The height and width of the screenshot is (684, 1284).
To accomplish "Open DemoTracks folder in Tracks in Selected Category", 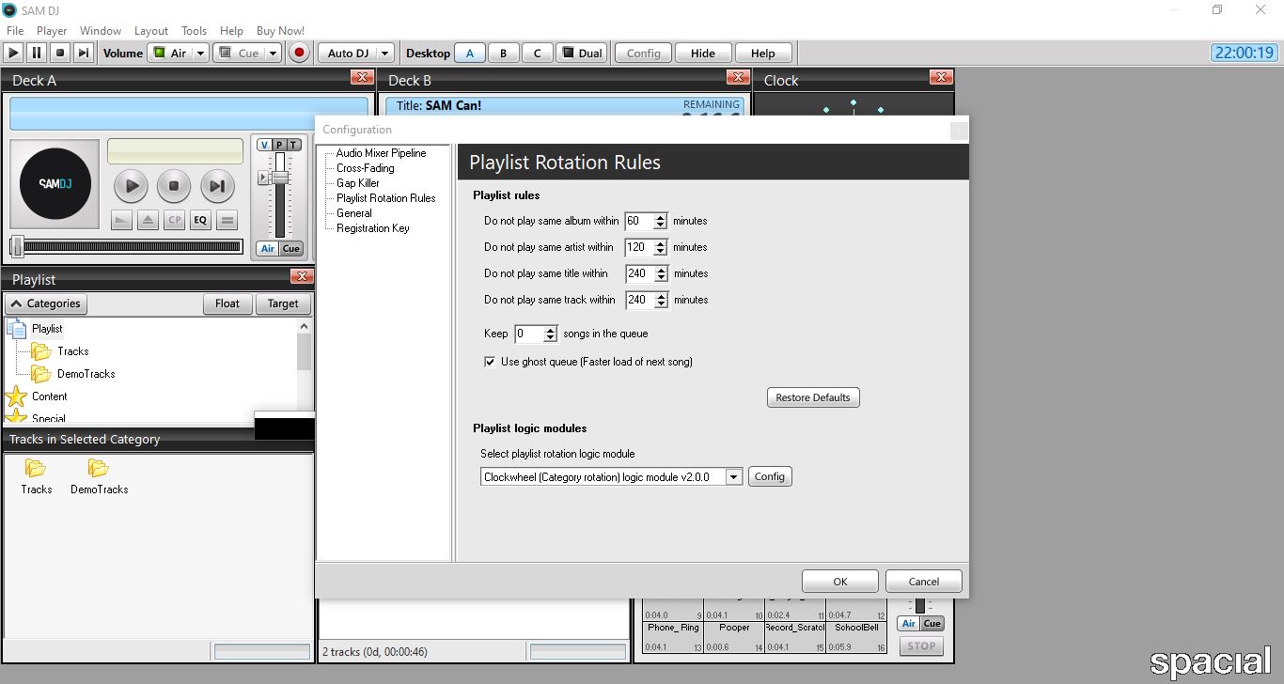I will [99, 476].
